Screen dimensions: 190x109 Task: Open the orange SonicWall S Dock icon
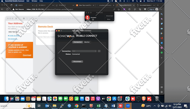(x=144, y=99)
